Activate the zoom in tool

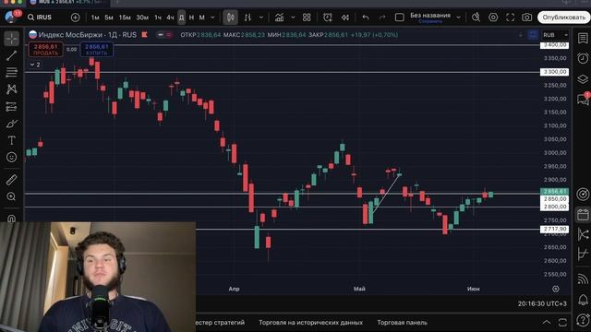(x=12, y=196)
